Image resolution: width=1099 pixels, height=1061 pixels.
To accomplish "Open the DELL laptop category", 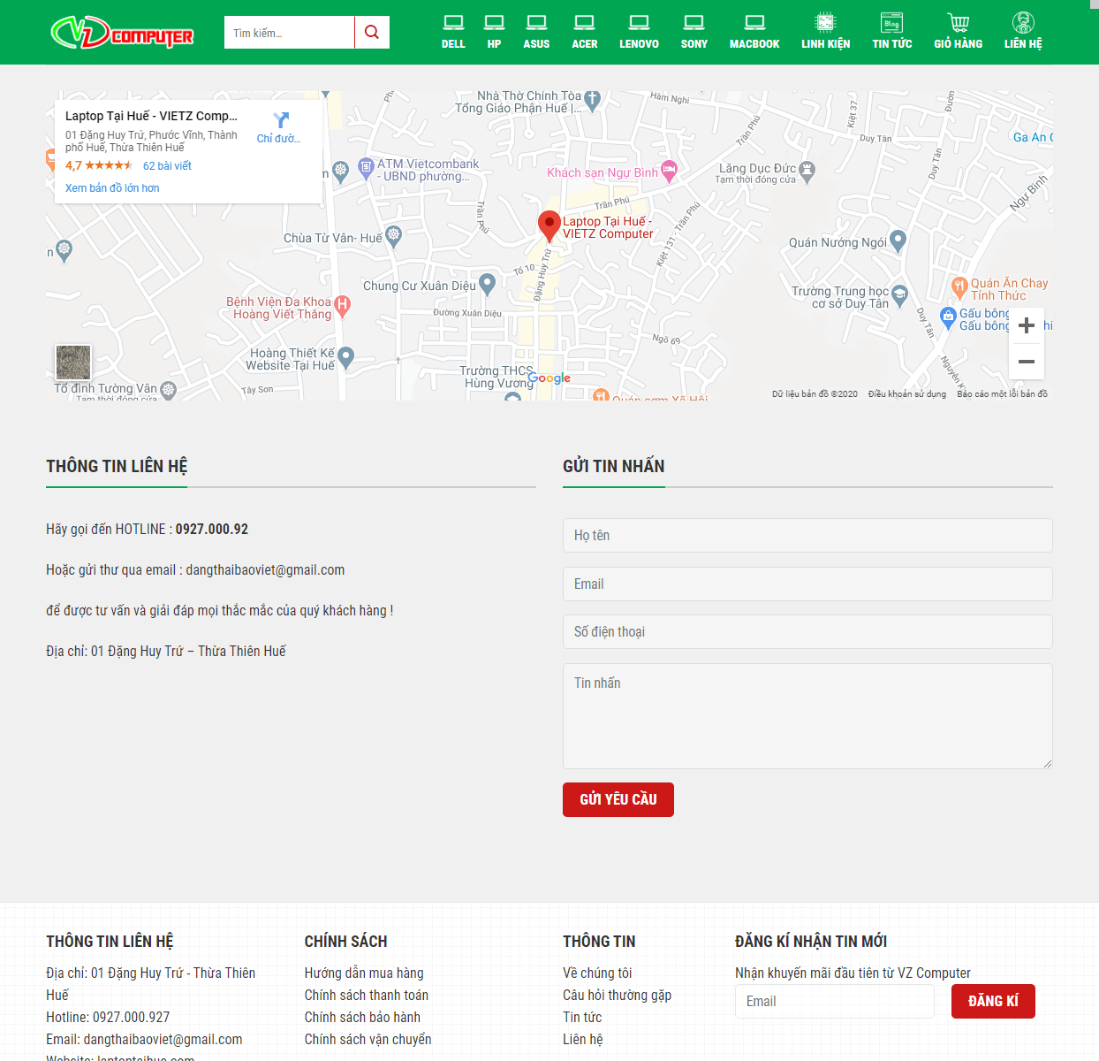I will [x=453, y=32].
